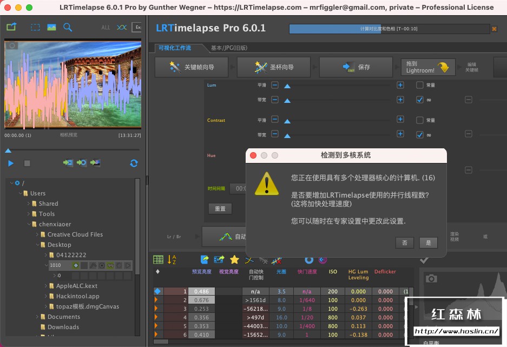Select the dashed rectangle crop tool
The height and width of the screenshot is (347, 507).
click(x=35, y=27)
